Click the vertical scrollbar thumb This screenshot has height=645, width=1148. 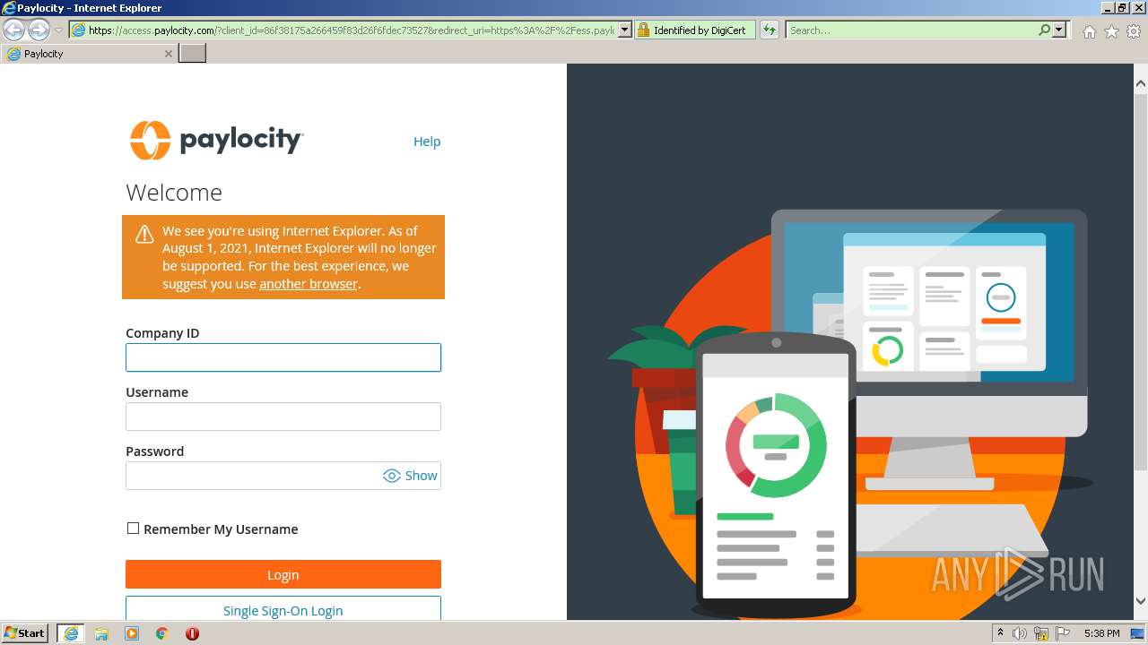pyautogui.click(x=1141, y=280)
